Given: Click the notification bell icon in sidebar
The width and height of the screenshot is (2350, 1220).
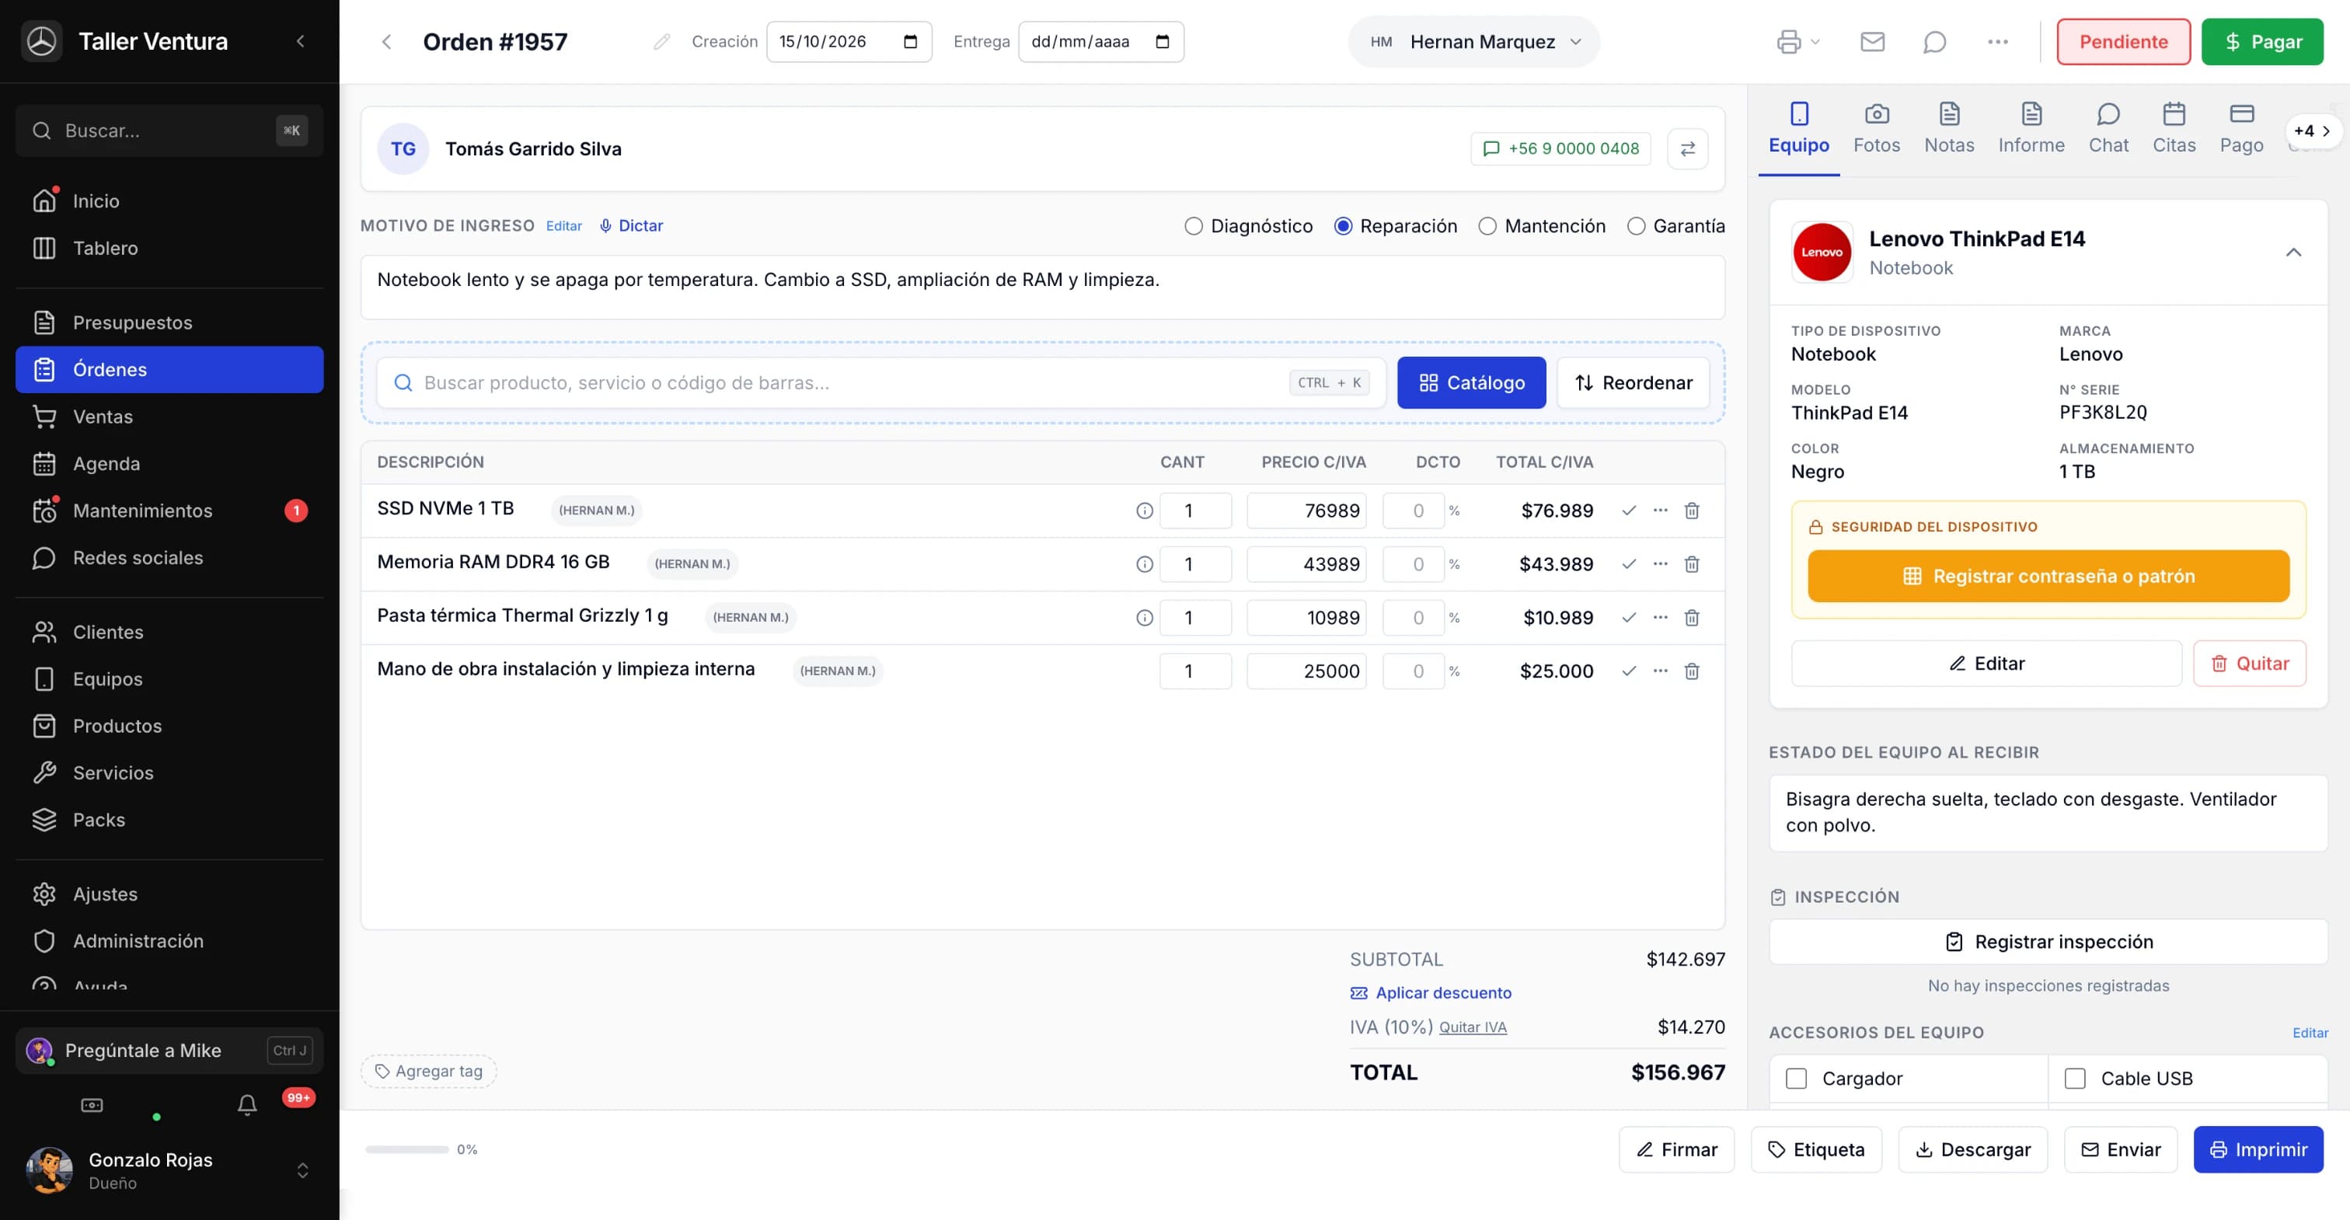Looking at the screenshot, I should (x=246, y=1105).
